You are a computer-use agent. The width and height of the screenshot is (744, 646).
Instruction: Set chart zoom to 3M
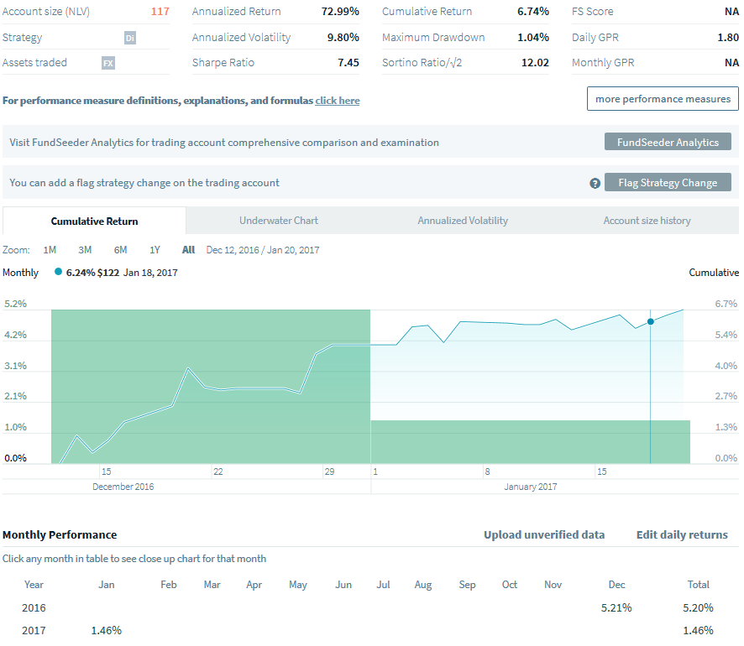[x=85, y=250]
